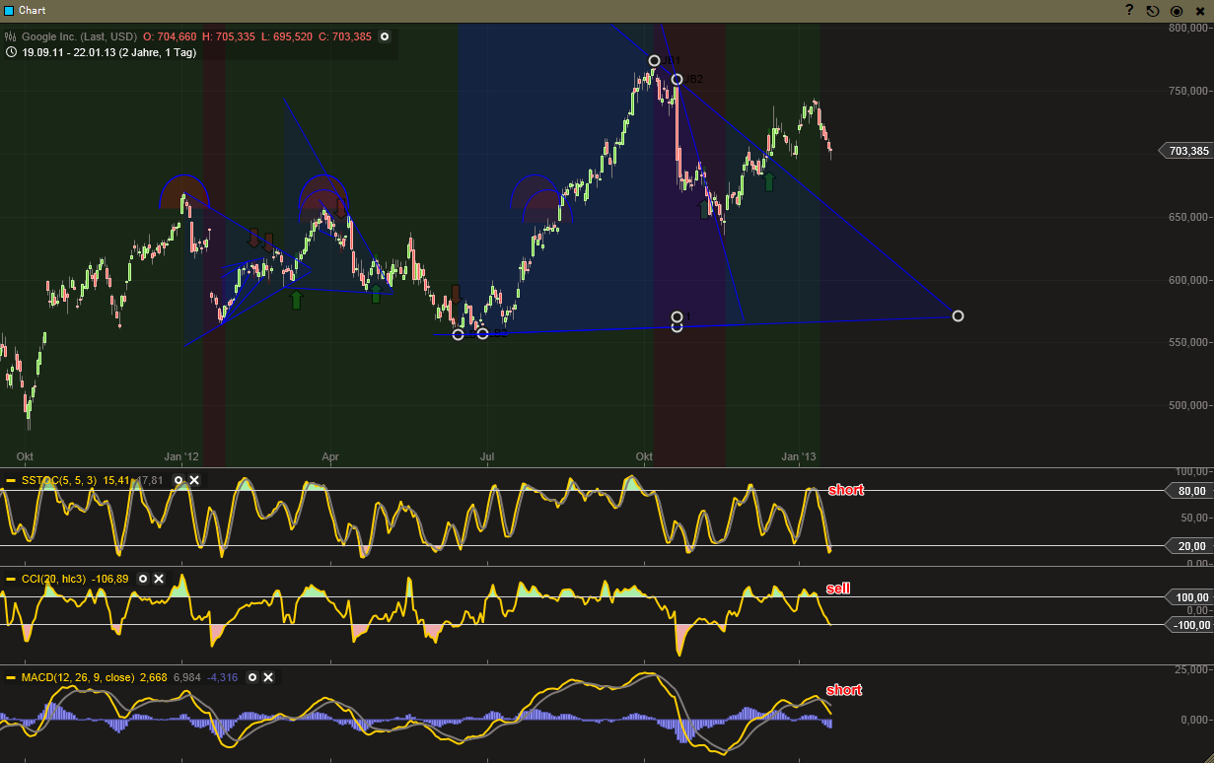Click the MACD yellow line legend swatch
The image size is (1214, 763).
[11, 677]
